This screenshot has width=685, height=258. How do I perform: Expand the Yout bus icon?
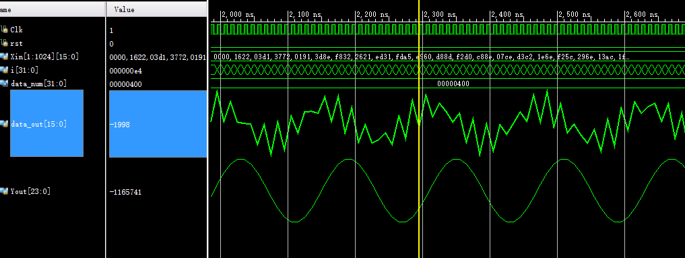tap(4, 191)
